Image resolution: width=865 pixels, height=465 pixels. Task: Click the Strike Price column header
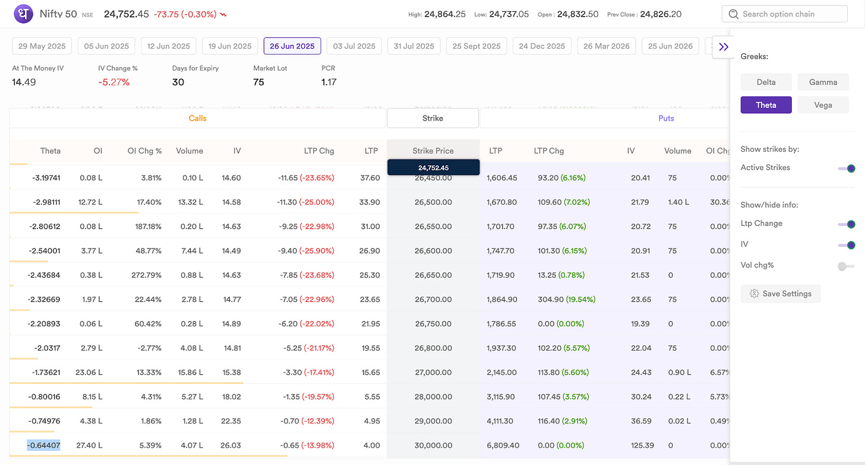433,151
